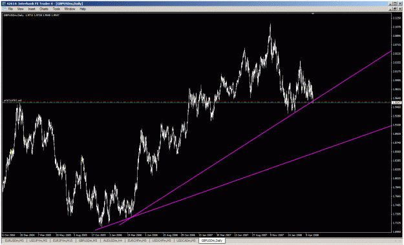
Task: Switch to the AUDUSDm,H4 chart tab
Action: coord(112,240)
